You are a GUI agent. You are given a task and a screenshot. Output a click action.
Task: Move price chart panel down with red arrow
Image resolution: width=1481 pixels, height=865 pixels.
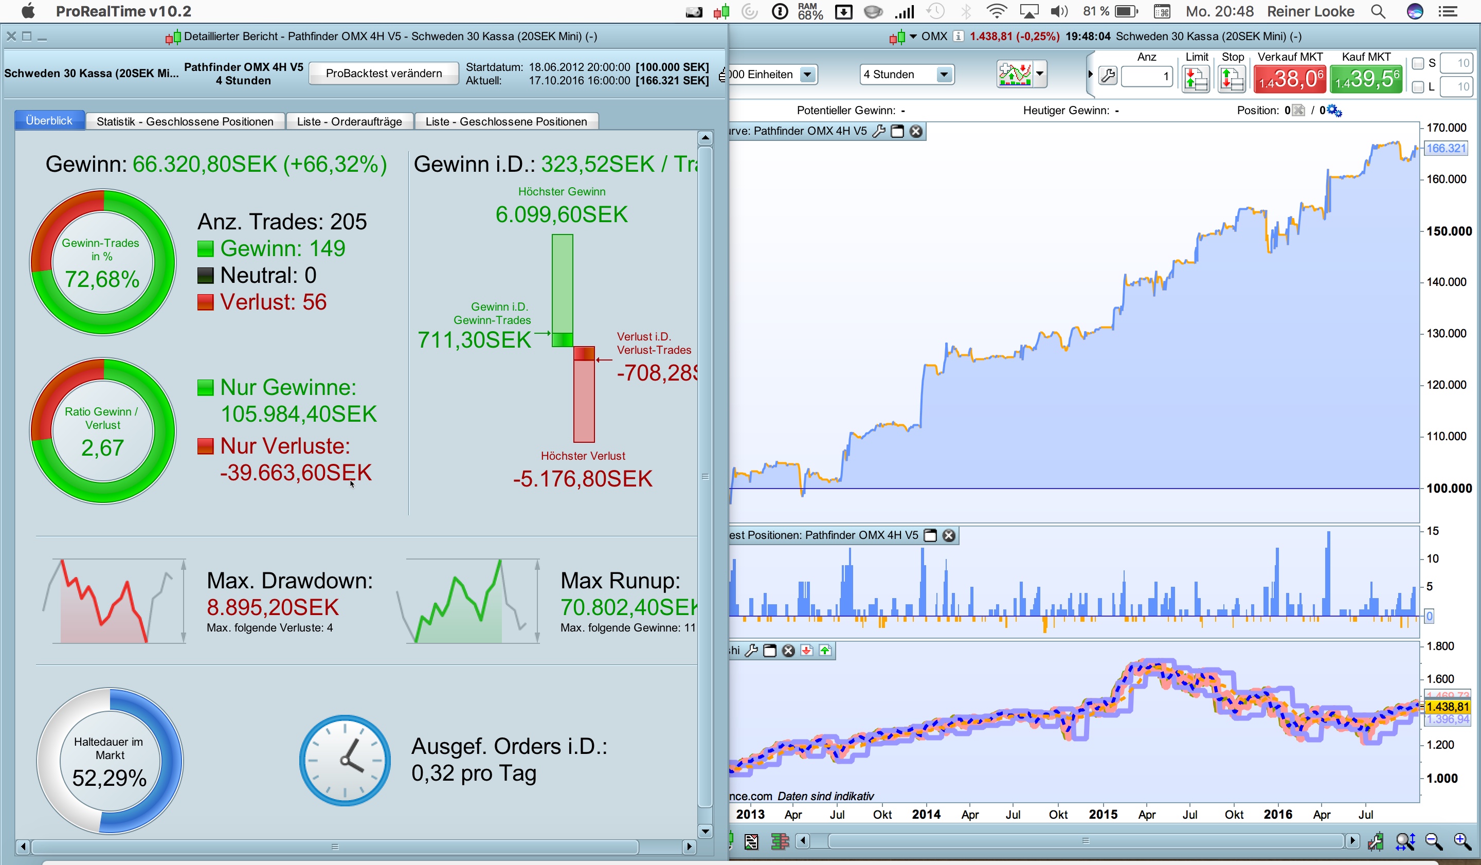[x=807, y=651]
